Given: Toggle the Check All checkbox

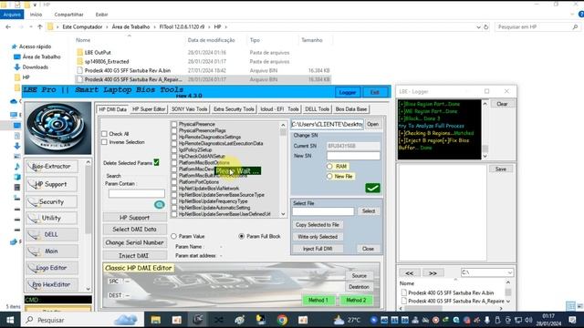Looking at the screenshot, I should [x=105, y=134].
